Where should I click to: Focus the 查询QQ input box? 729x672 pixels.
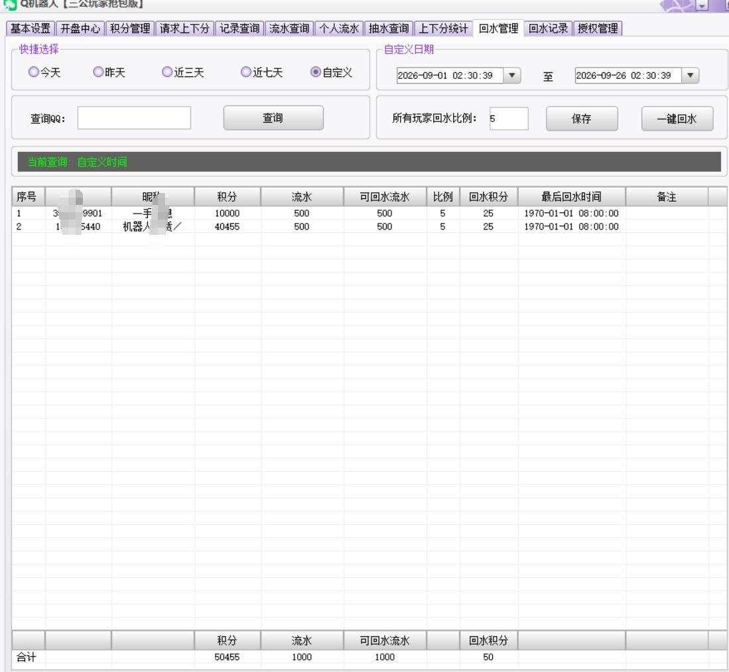[134, 117]
